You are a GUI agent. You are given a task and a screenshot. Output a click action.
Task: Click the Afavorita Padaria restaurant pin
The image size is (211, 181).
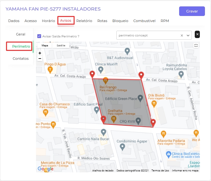click(164, 134)
